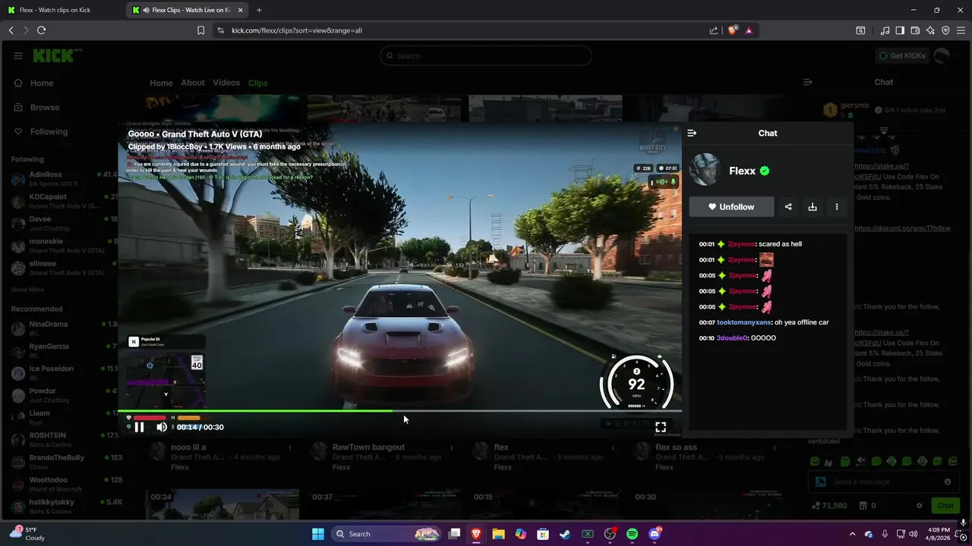Viewport: 972px width, 546px height.
Task: Open KDCapalot followed channel
Action: click(64, 201)
